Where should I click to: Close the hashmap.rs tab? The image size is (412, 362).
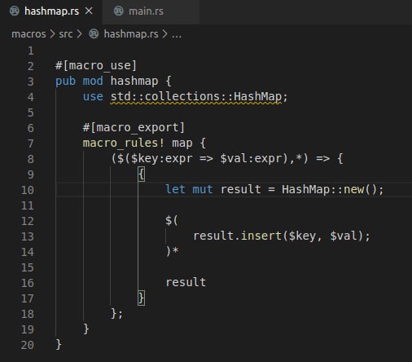89,11
